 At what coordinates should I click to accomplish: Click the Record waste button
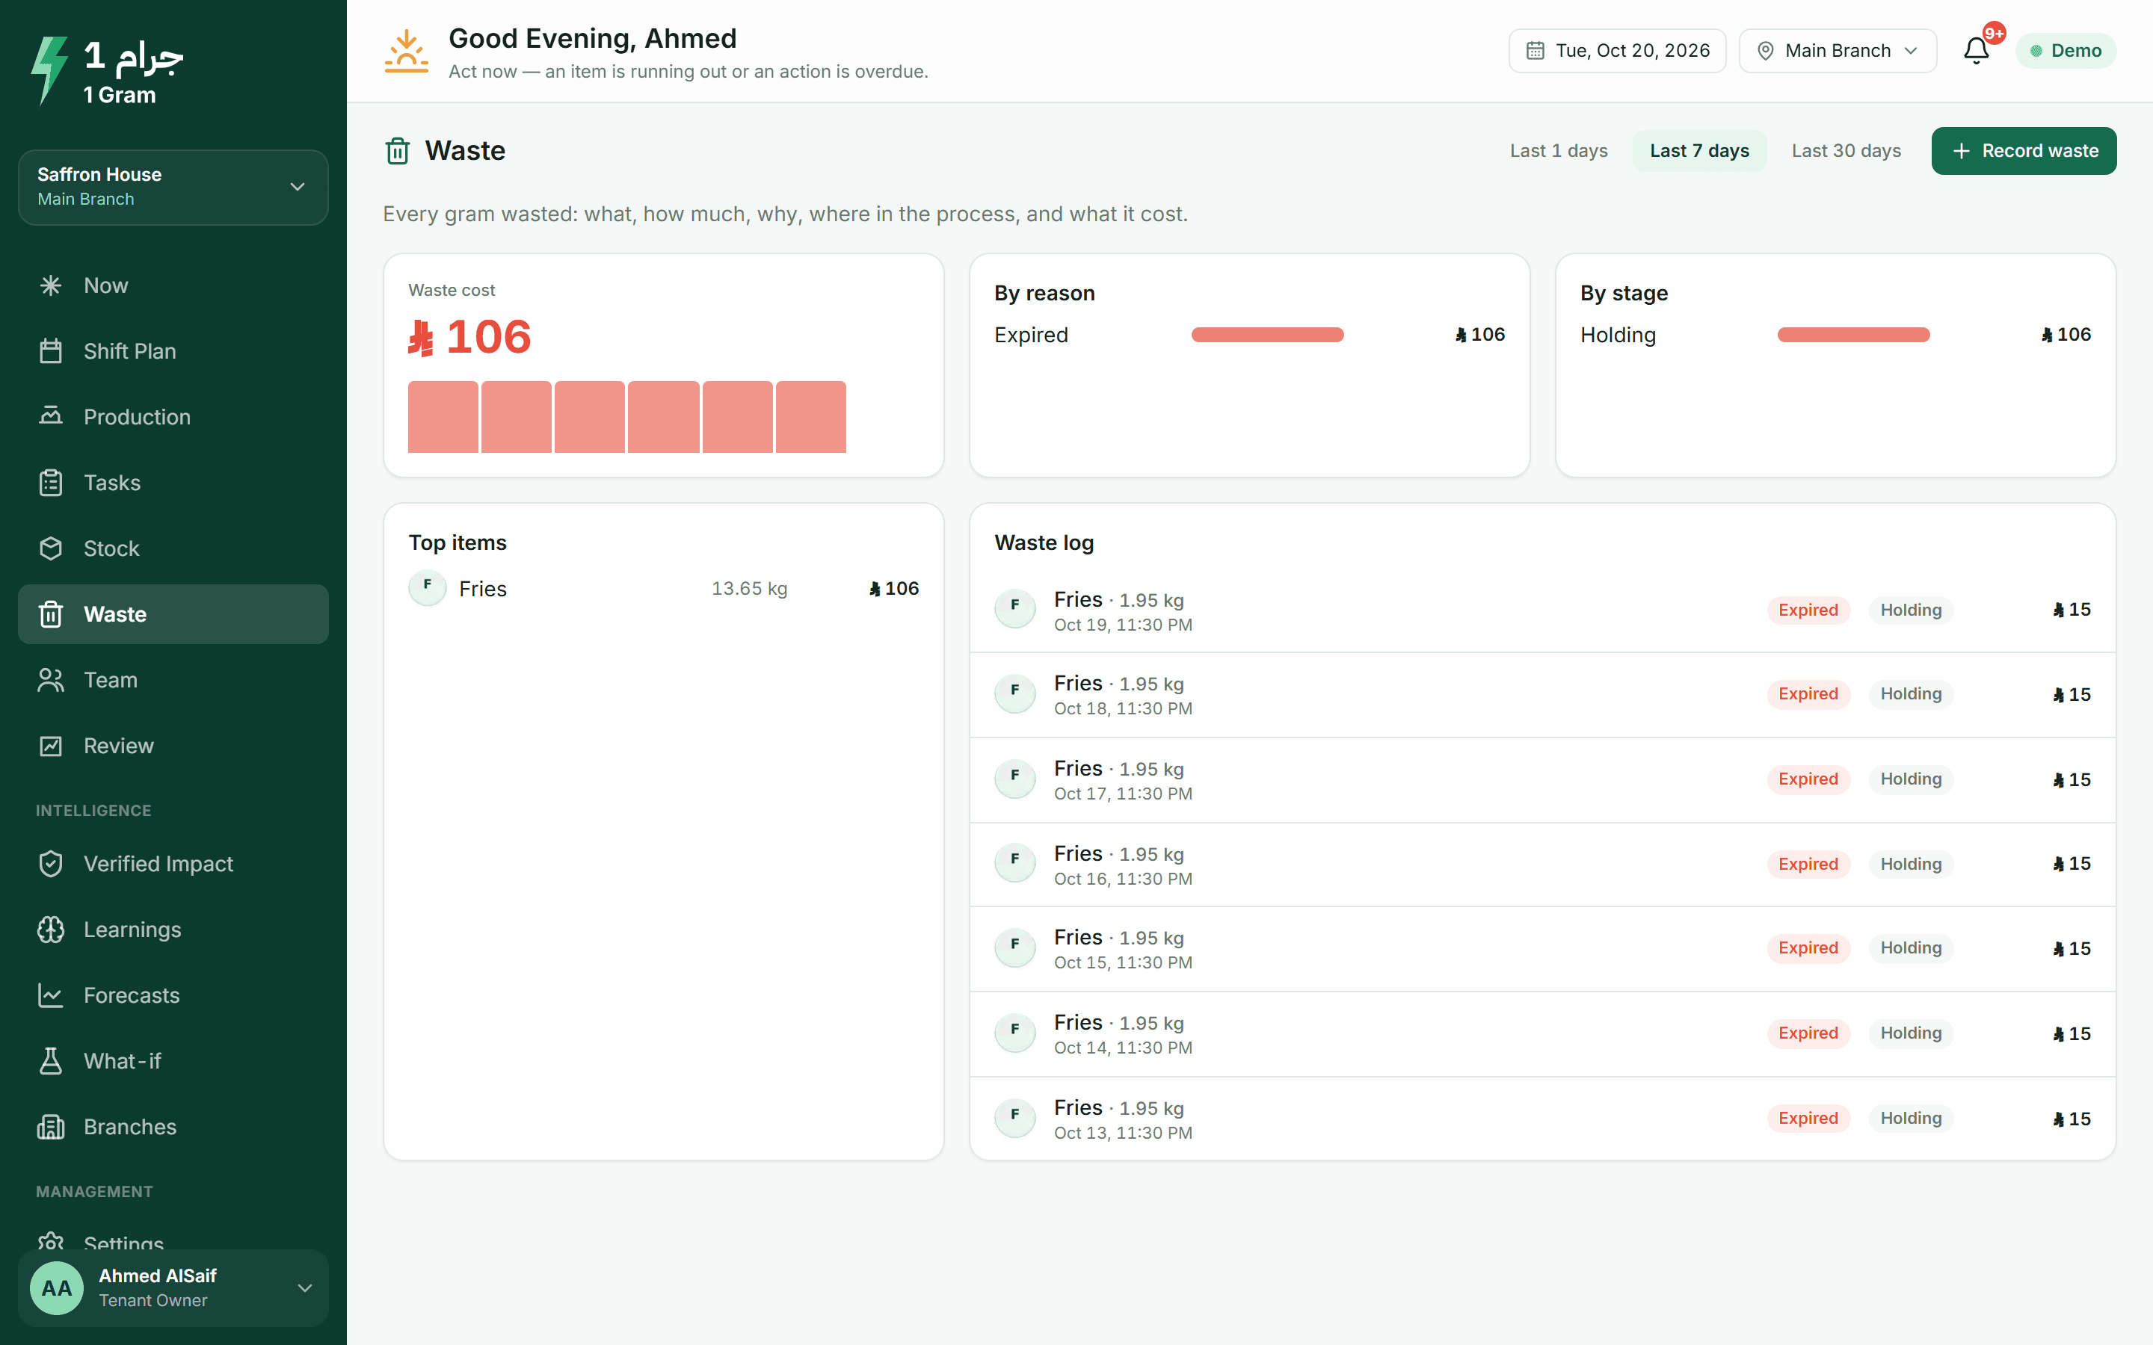pyautogui.click(x=2023, y=151)
